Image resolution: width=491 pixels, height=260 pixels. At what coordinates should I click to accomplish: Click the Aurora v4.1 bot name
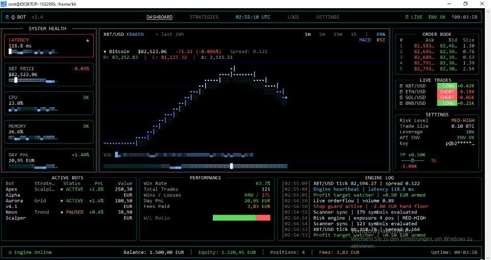click(x=14, y=204)
